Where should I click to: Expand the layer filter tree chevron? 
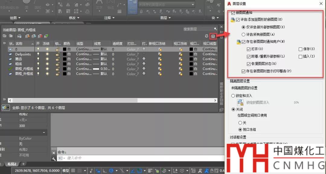coord(4,43)
